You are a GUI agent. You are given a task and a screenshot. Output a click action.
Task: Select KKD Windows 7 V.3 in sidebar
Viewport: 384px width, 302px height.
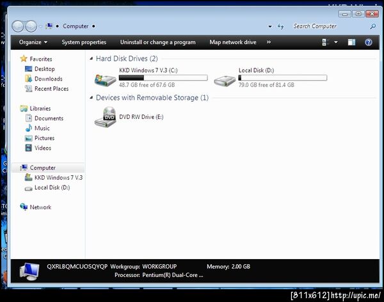point(58,178)
